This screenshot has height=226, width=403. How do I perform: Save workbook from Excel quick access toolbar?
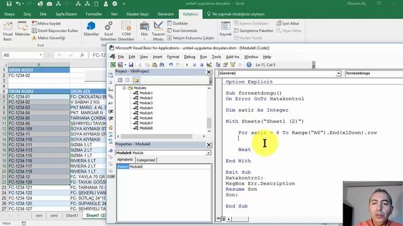[9, 4]
